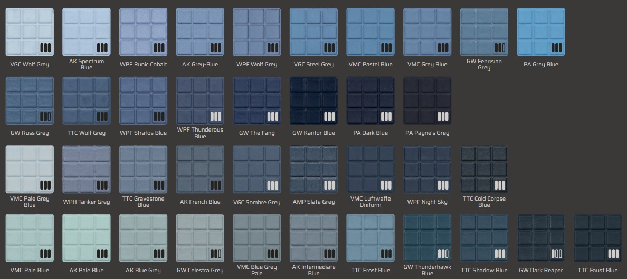Click the 'AK Spectrum Blue' label text
Screen dimensions: 627x279
pyautogui.click(x=87, y=64)
